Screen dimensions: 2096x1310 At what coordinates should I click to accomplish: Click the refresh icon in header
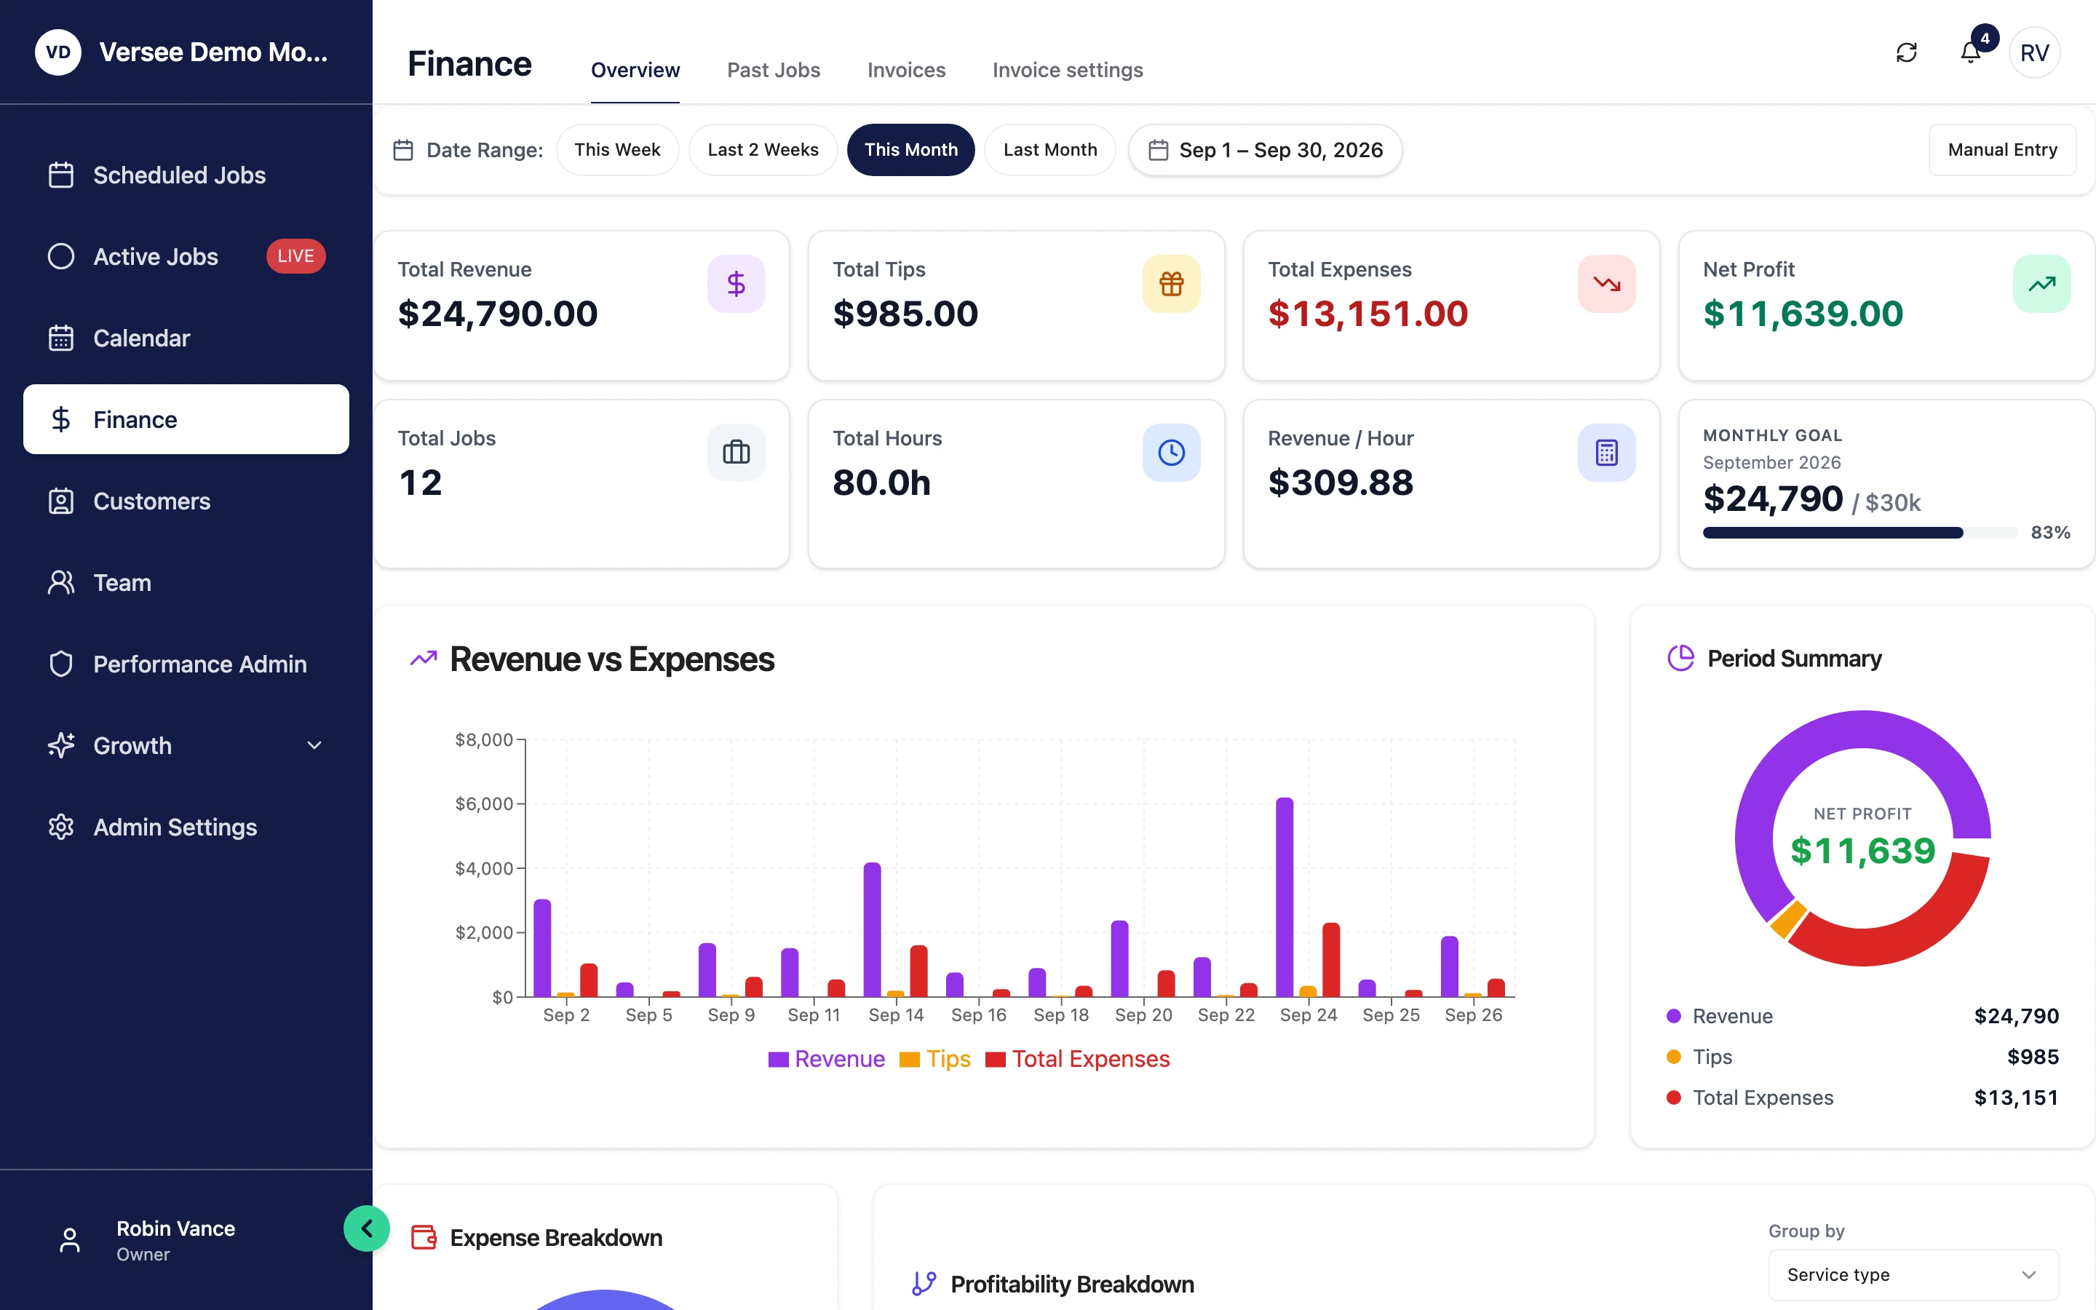tap(1906, 53)
